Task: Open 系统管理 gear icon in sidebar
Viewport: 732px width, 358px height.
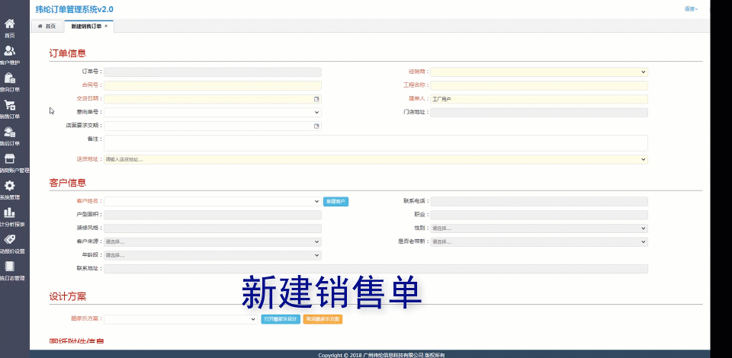Action: point(9,186)
